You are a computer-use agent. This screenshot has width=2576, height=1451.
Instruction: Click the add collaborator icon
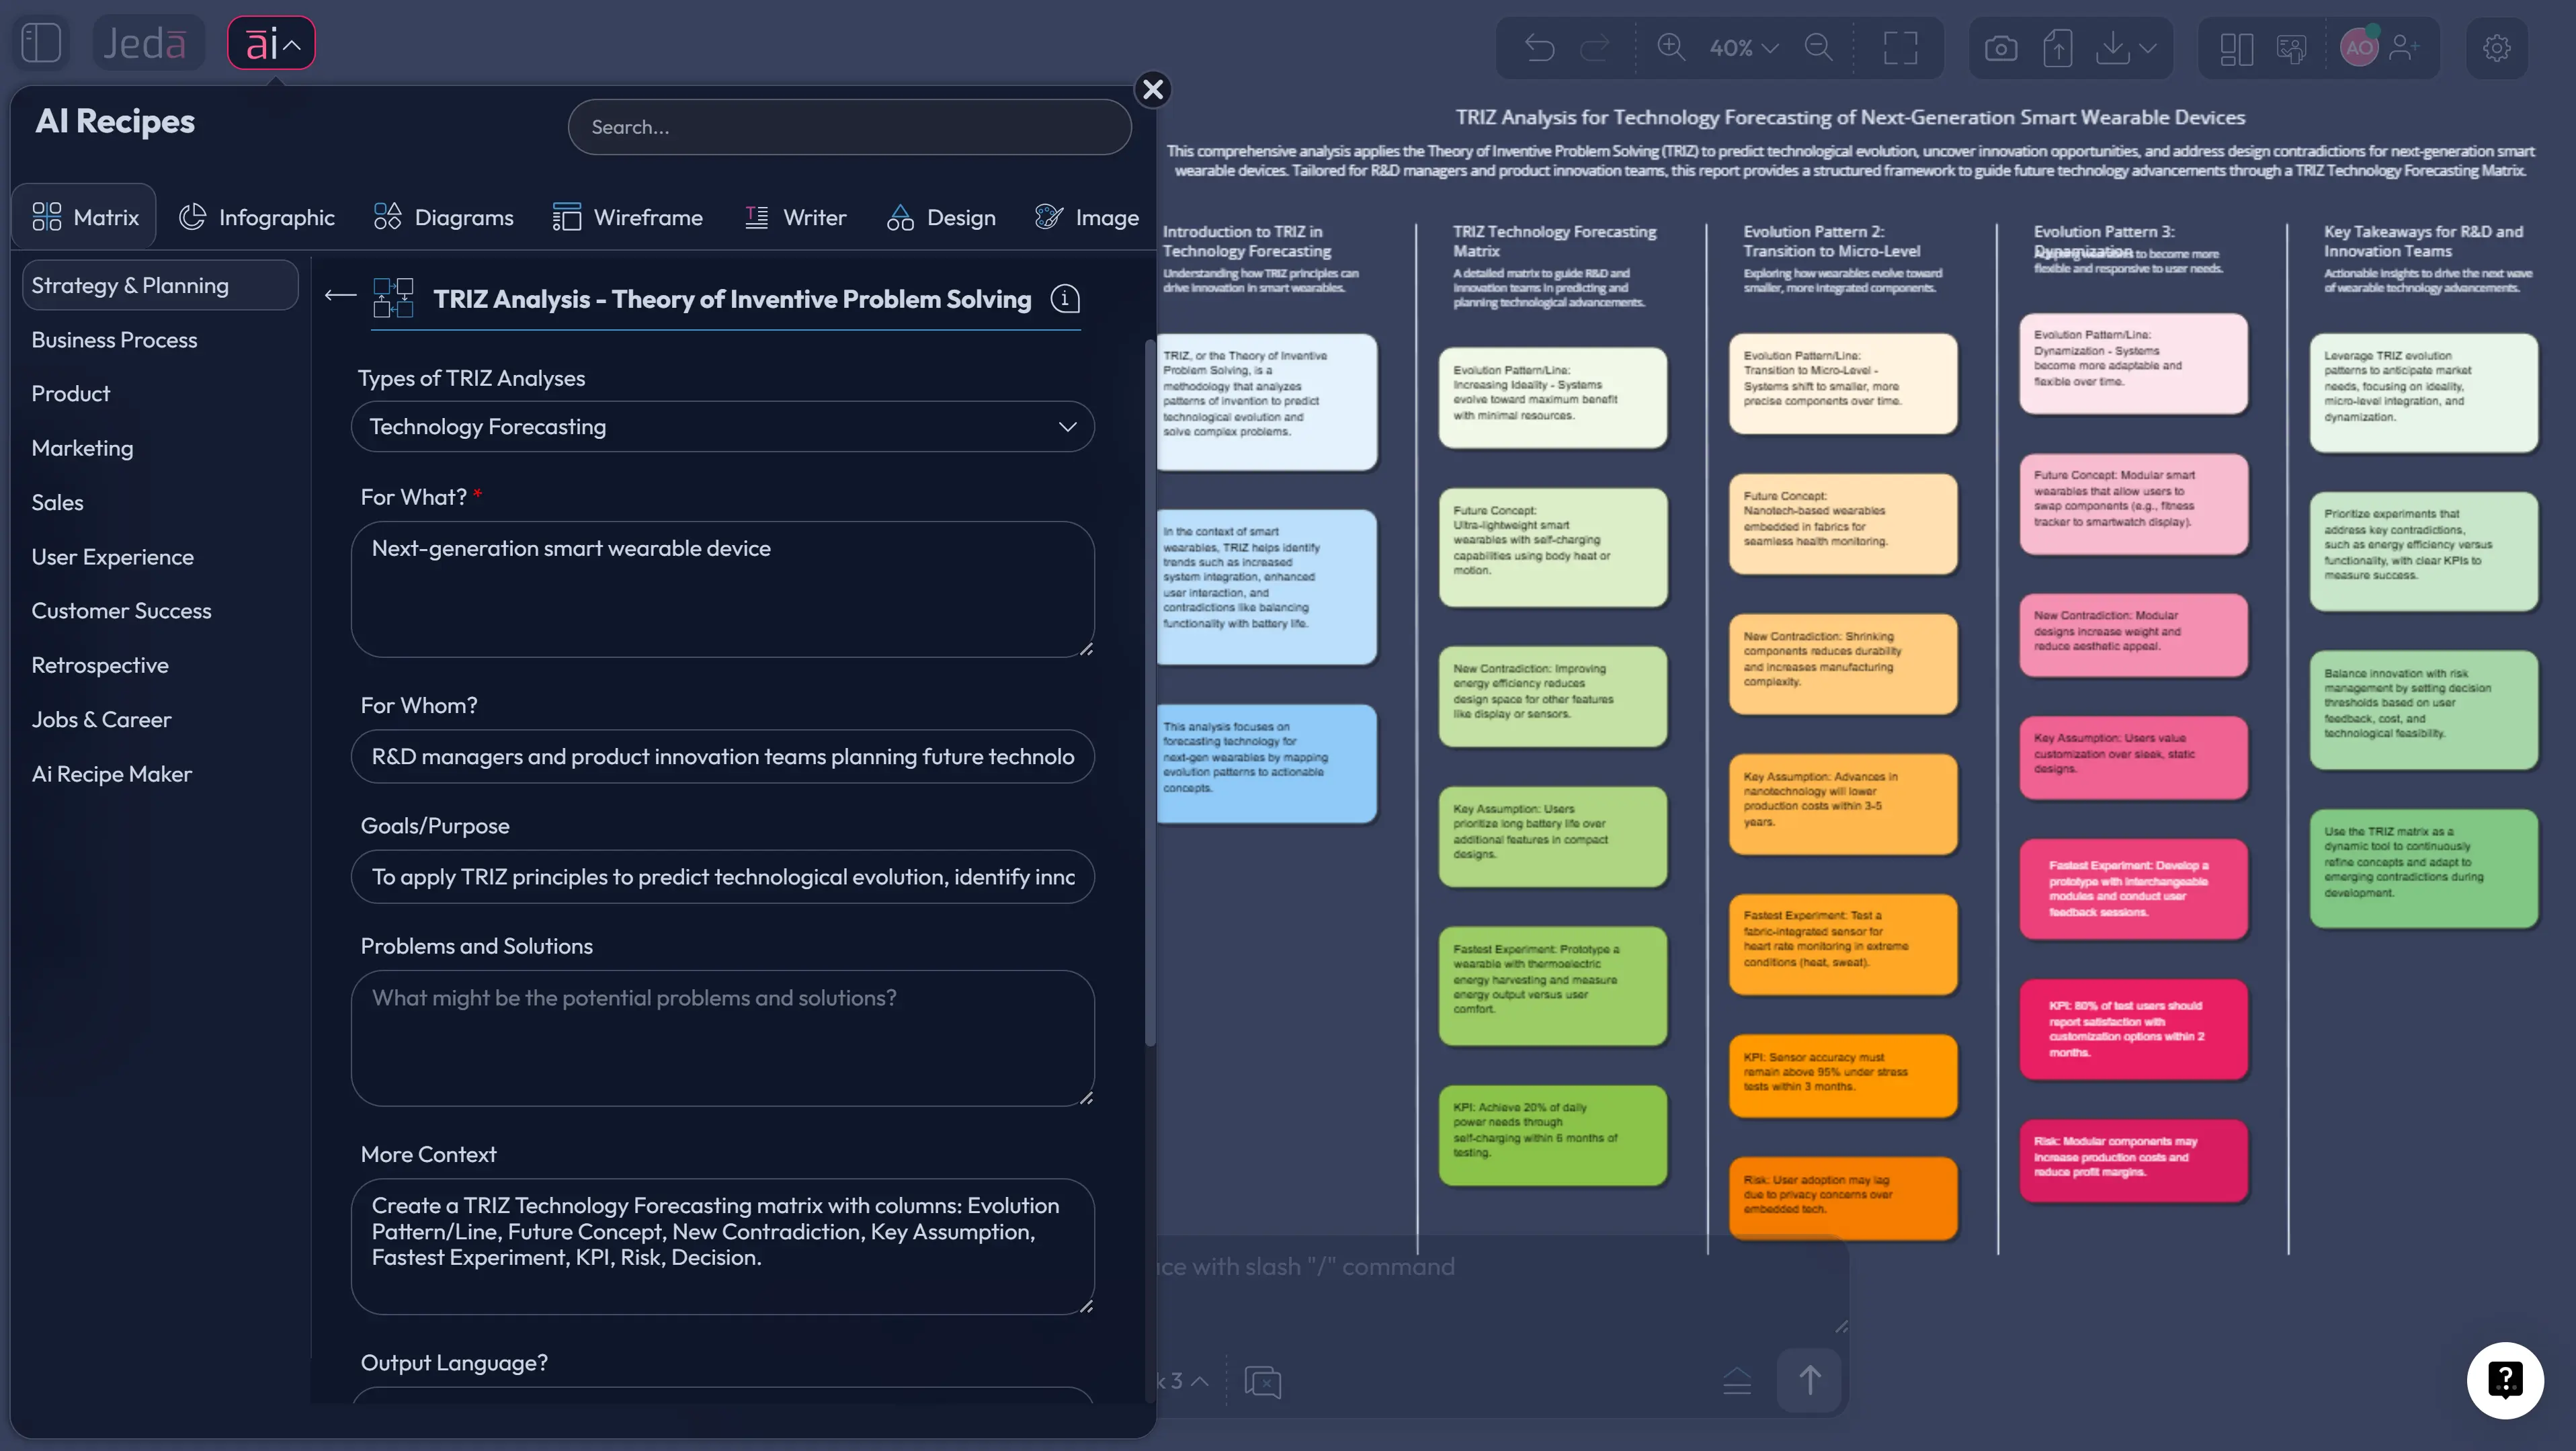point(2406,48)
